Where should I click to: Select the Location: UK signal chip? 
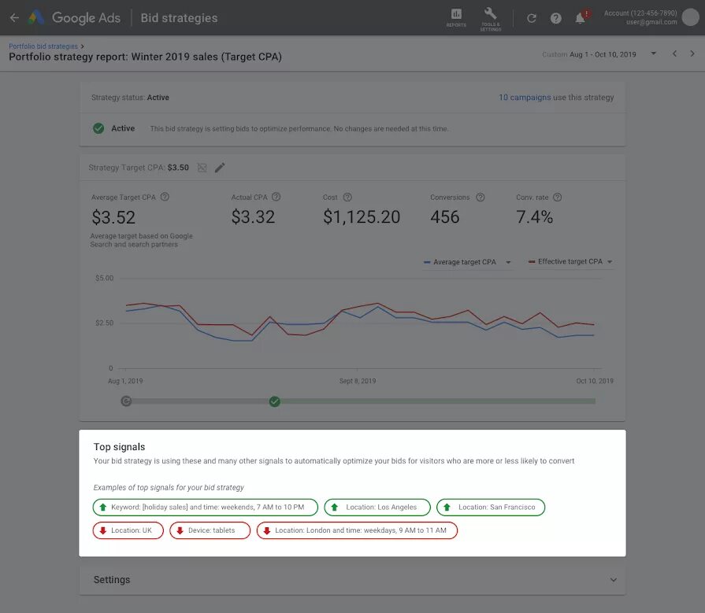pyautogui.click(x=128, y=530)
